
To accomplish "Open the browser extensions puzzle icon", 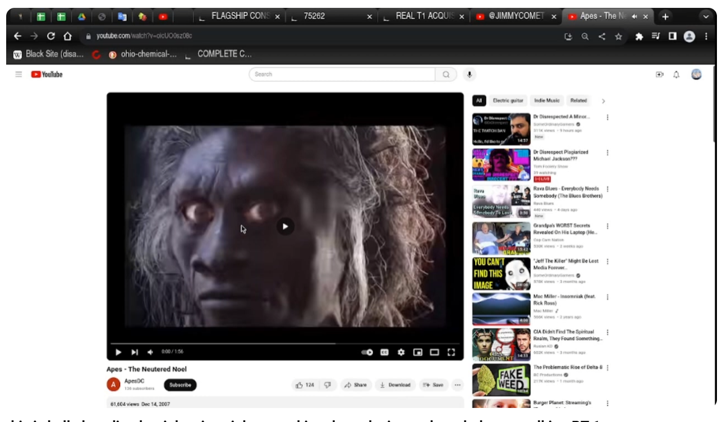I will 639,36.
